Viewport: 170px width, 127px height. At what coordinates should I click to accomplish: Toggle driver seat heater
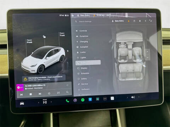pyautogui.click(x=123, y=52)
